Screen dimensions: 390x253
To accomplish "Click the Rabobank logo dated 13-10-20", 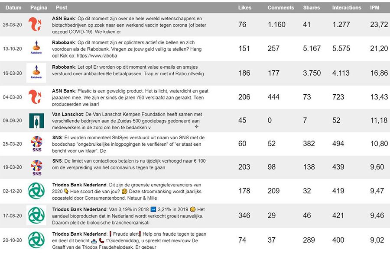I will click(x=36, y=48).
